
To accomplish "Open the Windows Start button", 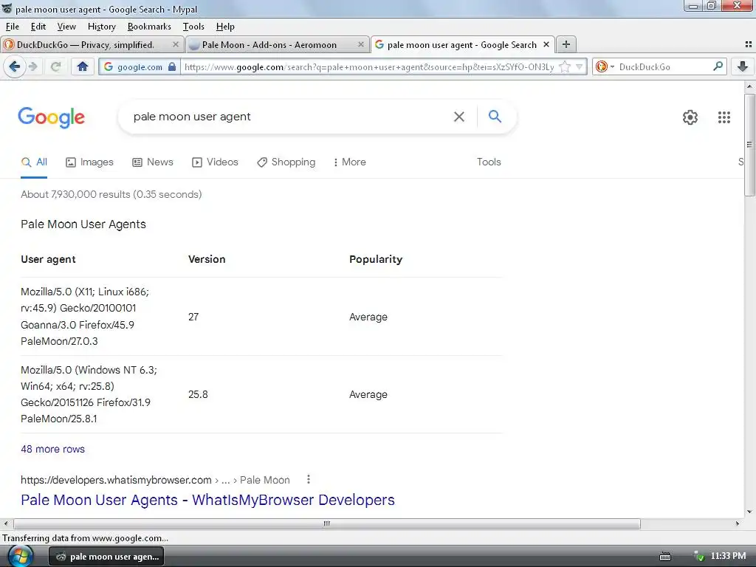I will [20, 556].
